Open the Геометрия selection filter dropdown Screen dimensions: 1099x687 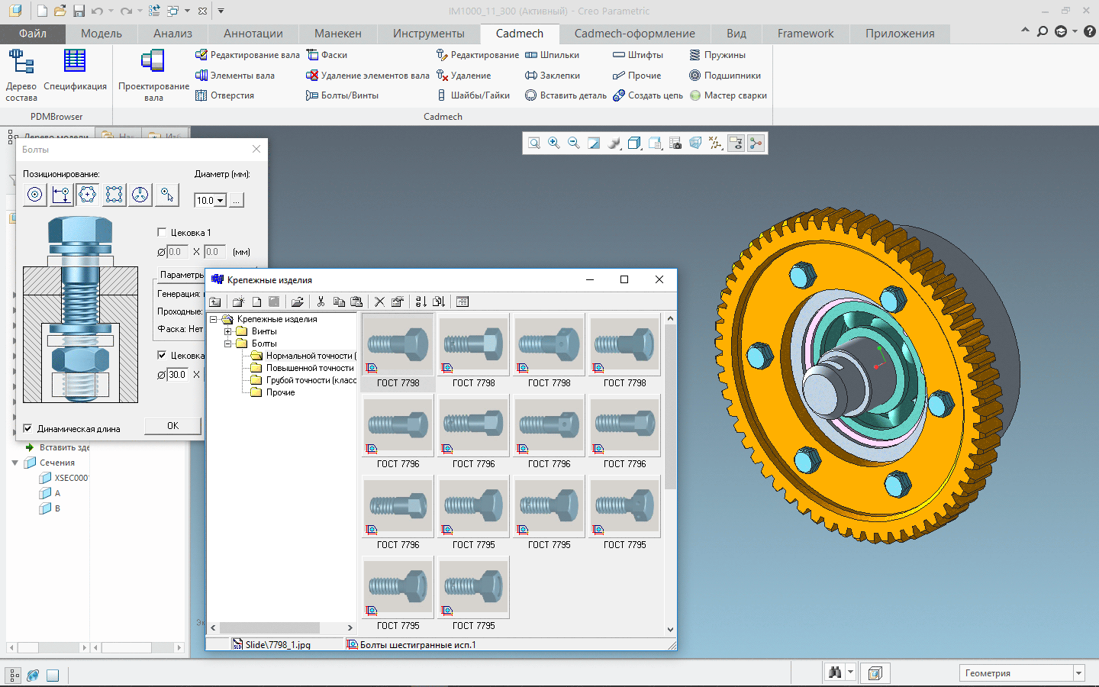pyautogui.click(x=1078, y=672)
